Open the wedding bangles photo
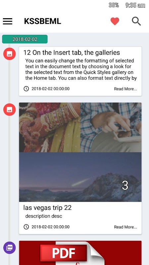The height and width of the screenshot is (265, 149). (50, 128)
